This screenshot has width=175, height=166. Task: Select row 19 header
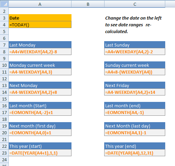point(4,126)
